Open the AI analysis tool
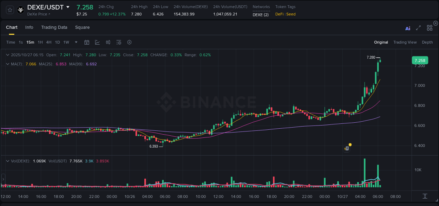Image resolution: width=439 pixels, height=206 pixels. coord(408,28)
